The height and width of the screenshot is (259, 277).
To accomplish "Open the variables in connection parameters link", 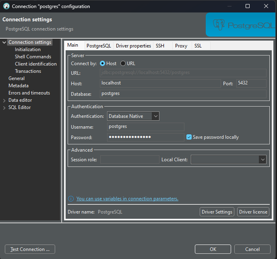I will 127,199.
